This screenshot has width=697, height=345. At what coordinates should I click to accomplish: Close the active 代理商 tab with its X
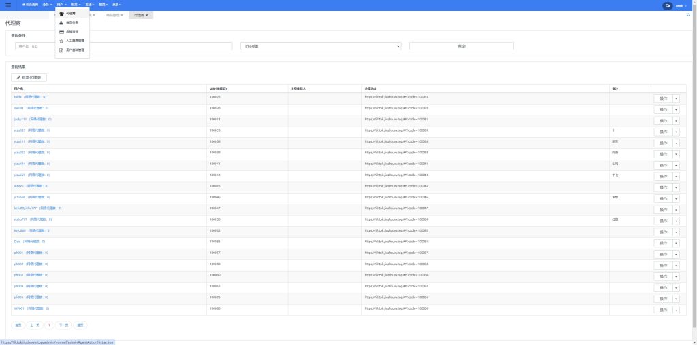click(147, 15)
